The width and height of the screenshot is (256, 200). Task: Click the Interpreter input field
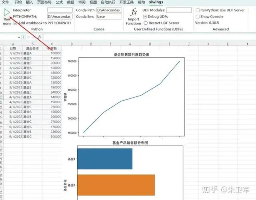click(60, 10)
